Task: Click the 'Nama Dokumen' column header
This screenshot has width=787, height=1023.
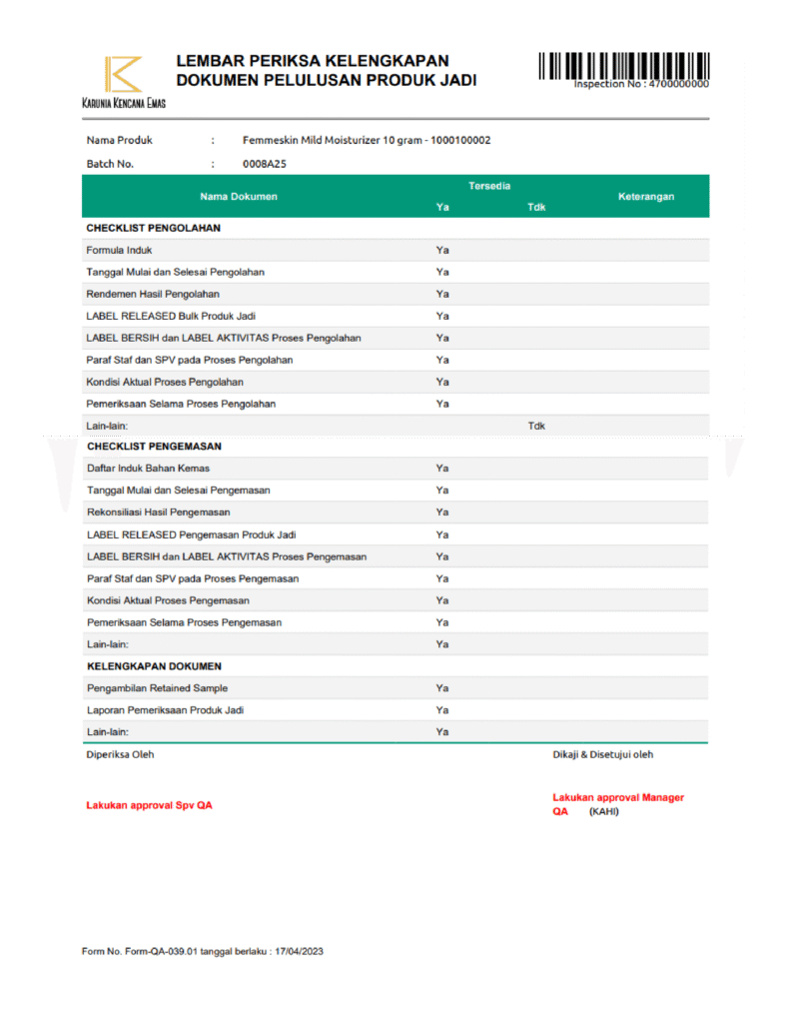Action: pyautogui.click(x=239, y=197)
